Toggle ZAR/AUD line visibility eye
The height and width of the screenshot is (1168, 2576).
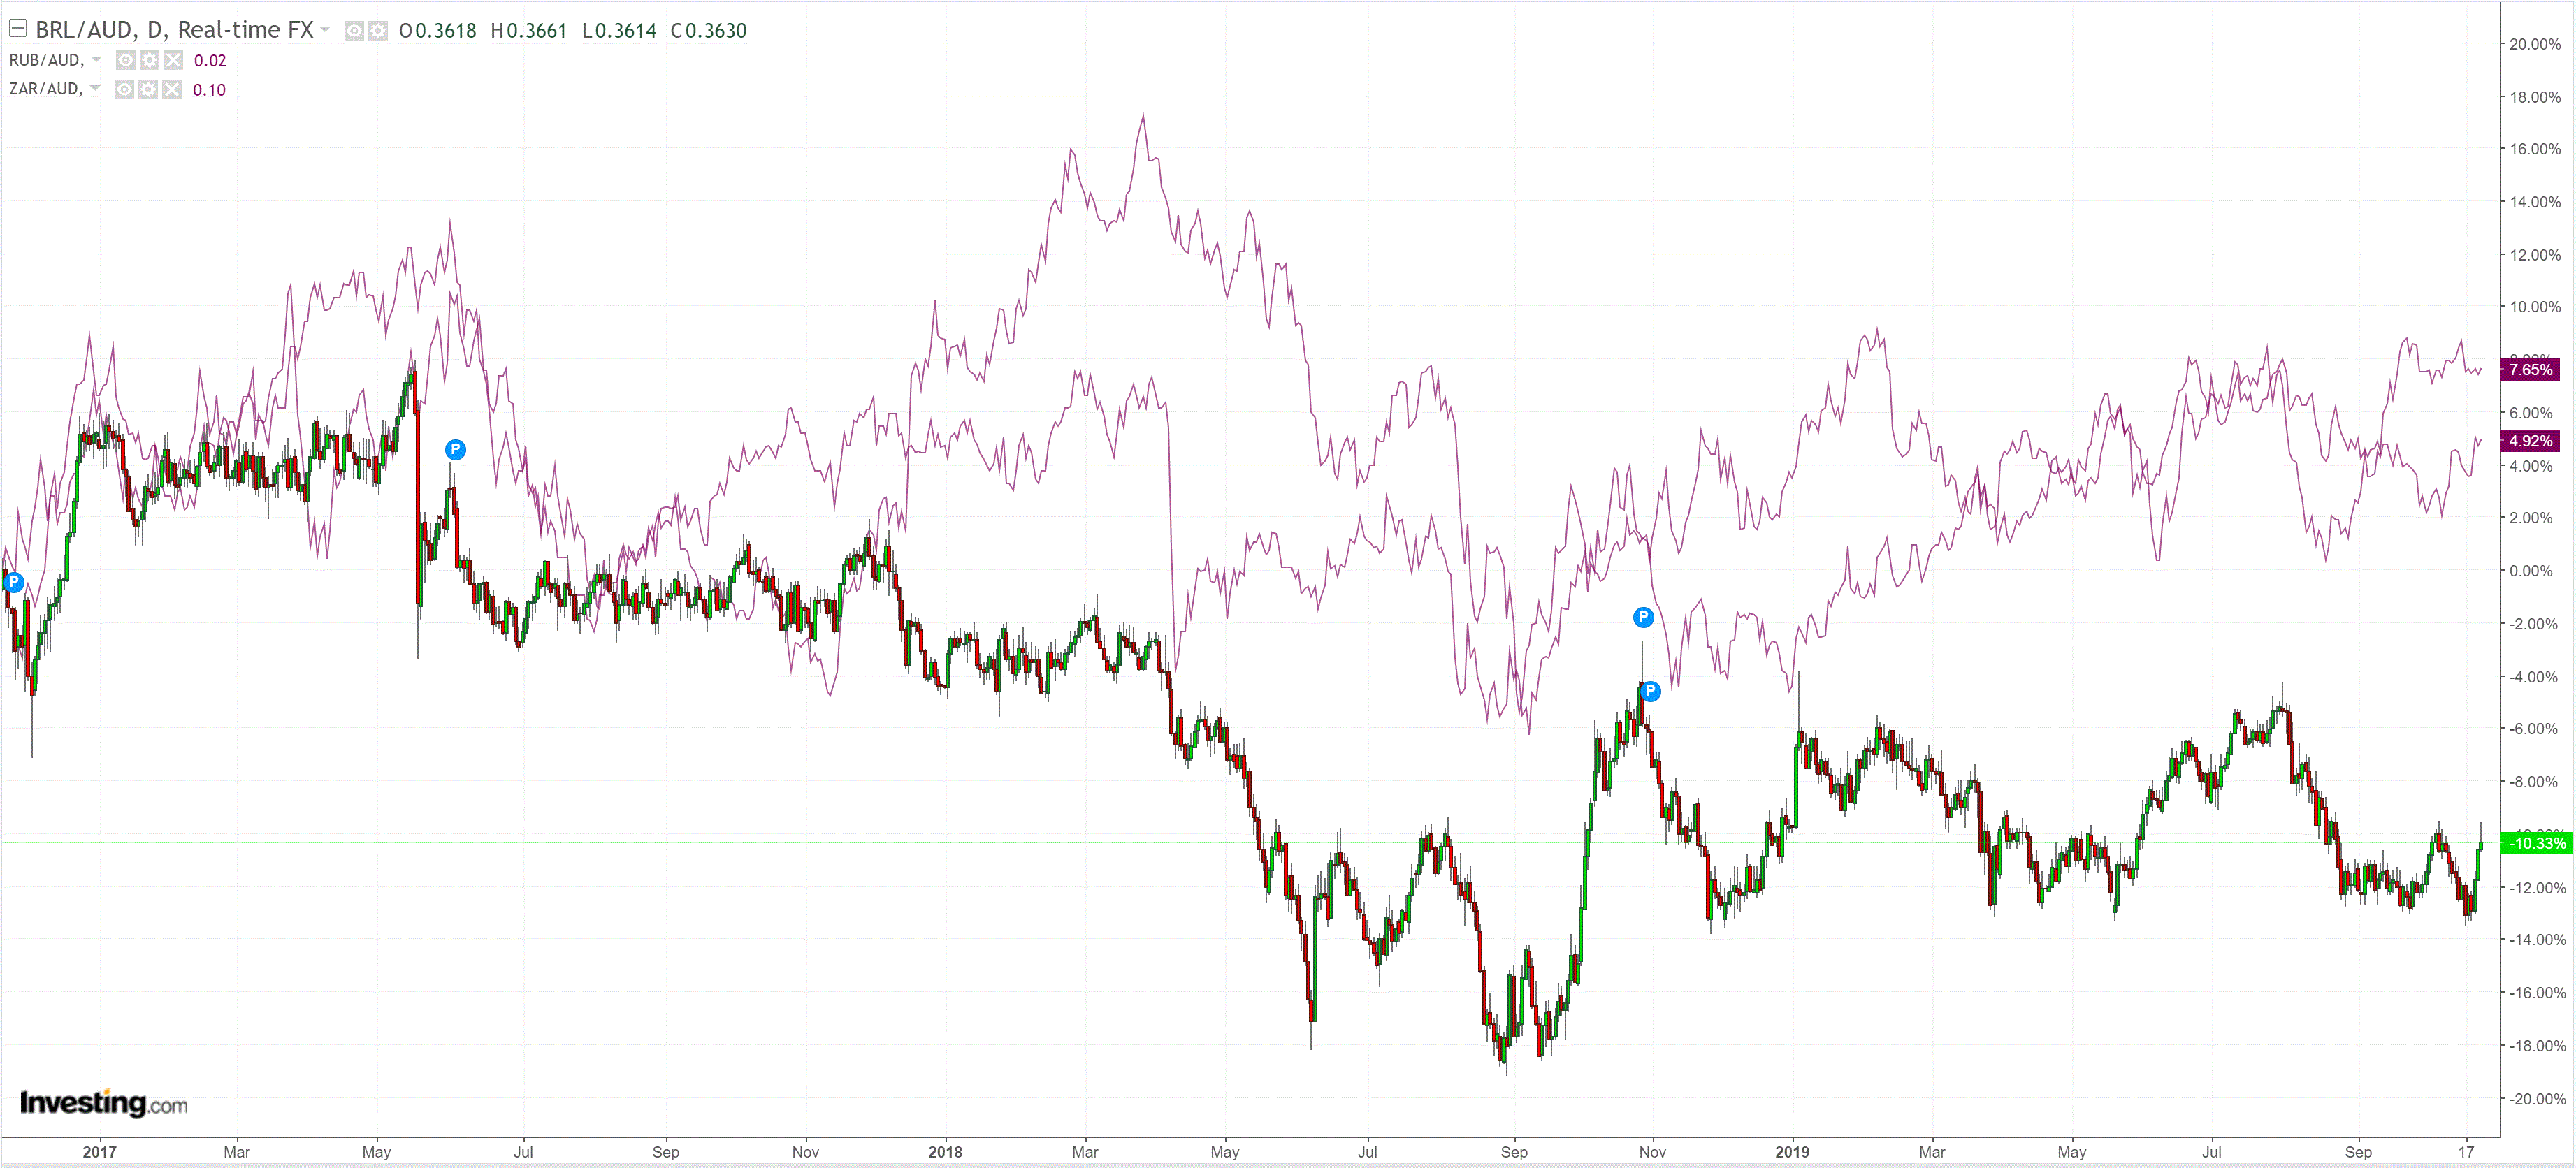124,90
